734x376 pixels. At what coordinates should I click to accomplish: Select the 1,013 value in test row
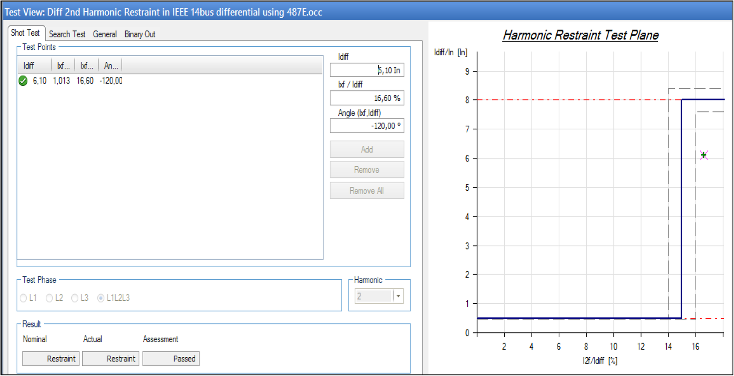[x=61, y=81]
